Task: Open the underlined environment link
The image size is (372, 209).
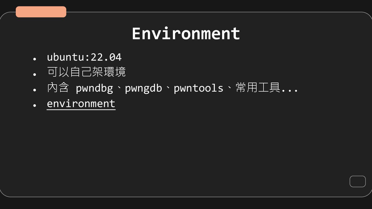Action: [81, 104]
